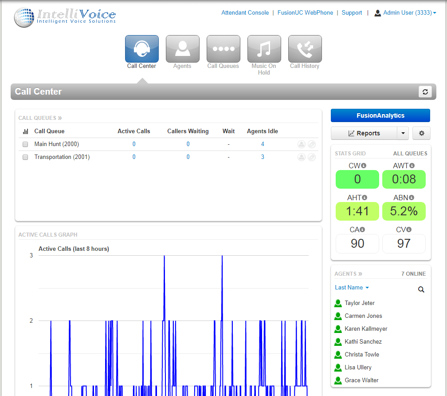
Task: Click the agents search magnifier icon
Action: 421,289
